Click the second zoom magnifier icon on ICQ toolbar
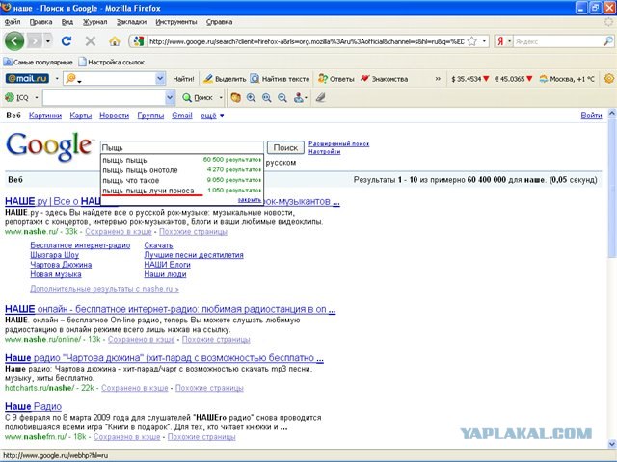Viewport: 617px width, 462px height. (x=267, y=98)
